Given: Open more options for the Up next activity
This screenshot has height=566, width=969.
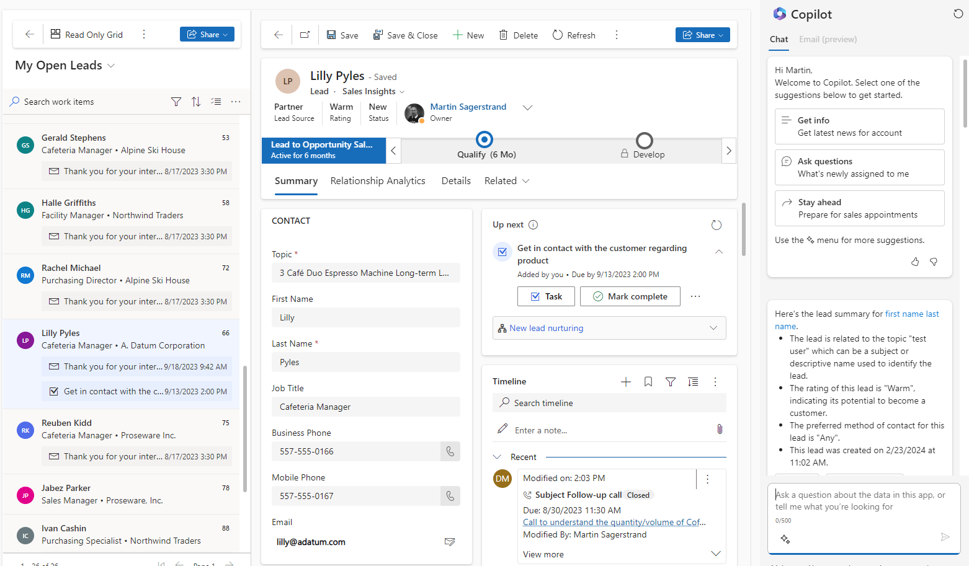Looking at the screenshot, I should (695, 296).
